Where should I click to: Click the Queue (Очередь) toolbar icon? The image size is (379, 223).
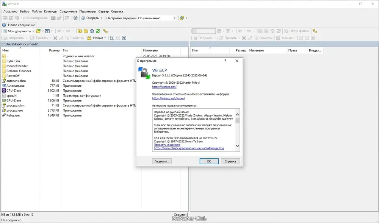click(83, 18)
